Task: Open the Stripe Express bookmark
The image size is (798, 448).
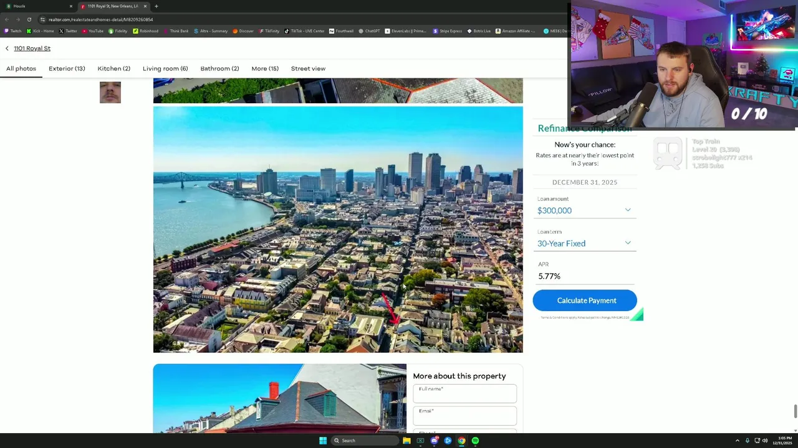Action: [448, 31]
